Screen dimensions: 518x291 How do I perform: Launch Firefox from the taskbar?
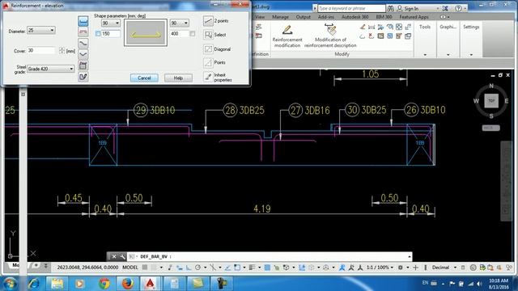127,284
